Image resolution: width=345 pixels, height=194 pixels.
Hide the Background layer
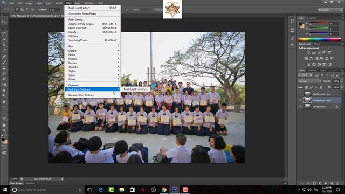300,107
